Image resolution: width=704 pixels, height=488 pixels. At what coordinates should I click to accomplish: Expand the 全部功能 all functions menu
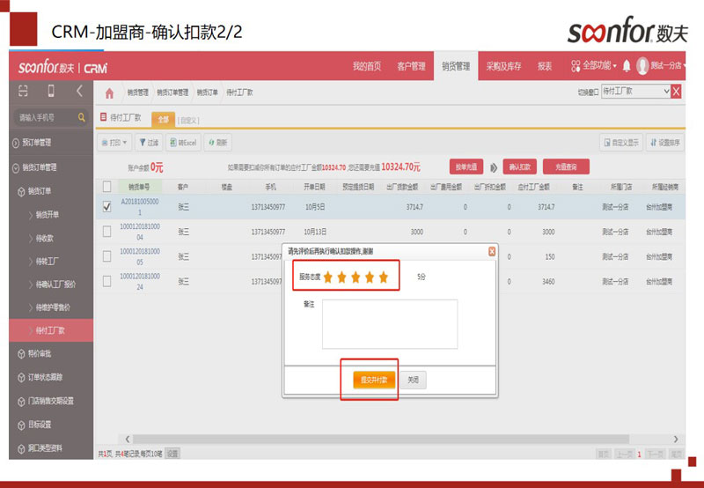pyautogui.click(x=593, y=66)
